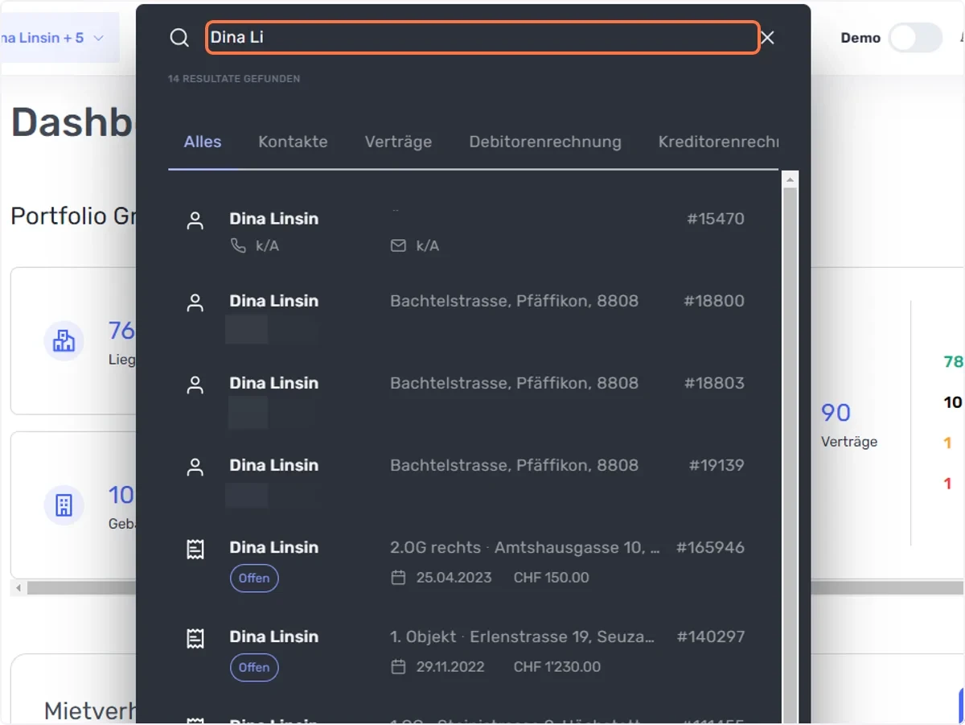The height and width of the screenshot is (725, 965).
Task: Switch to the Debitorenrechnung tab
Action: point(545,142)
